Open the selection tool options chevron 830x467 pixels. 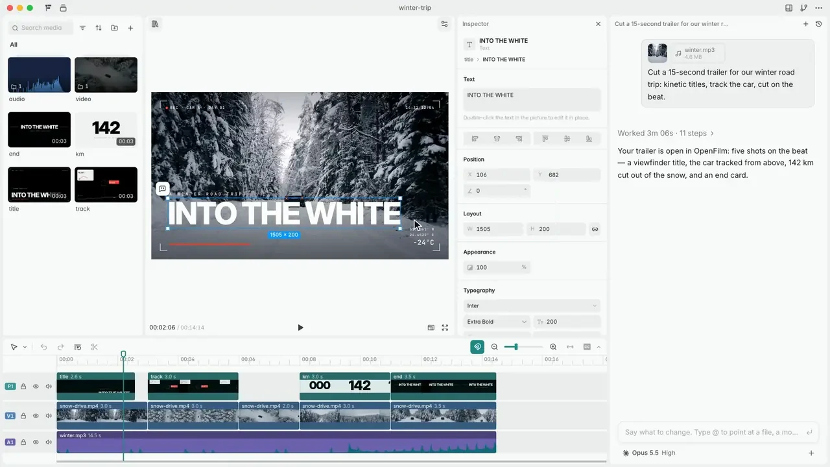tap(25, 347)
